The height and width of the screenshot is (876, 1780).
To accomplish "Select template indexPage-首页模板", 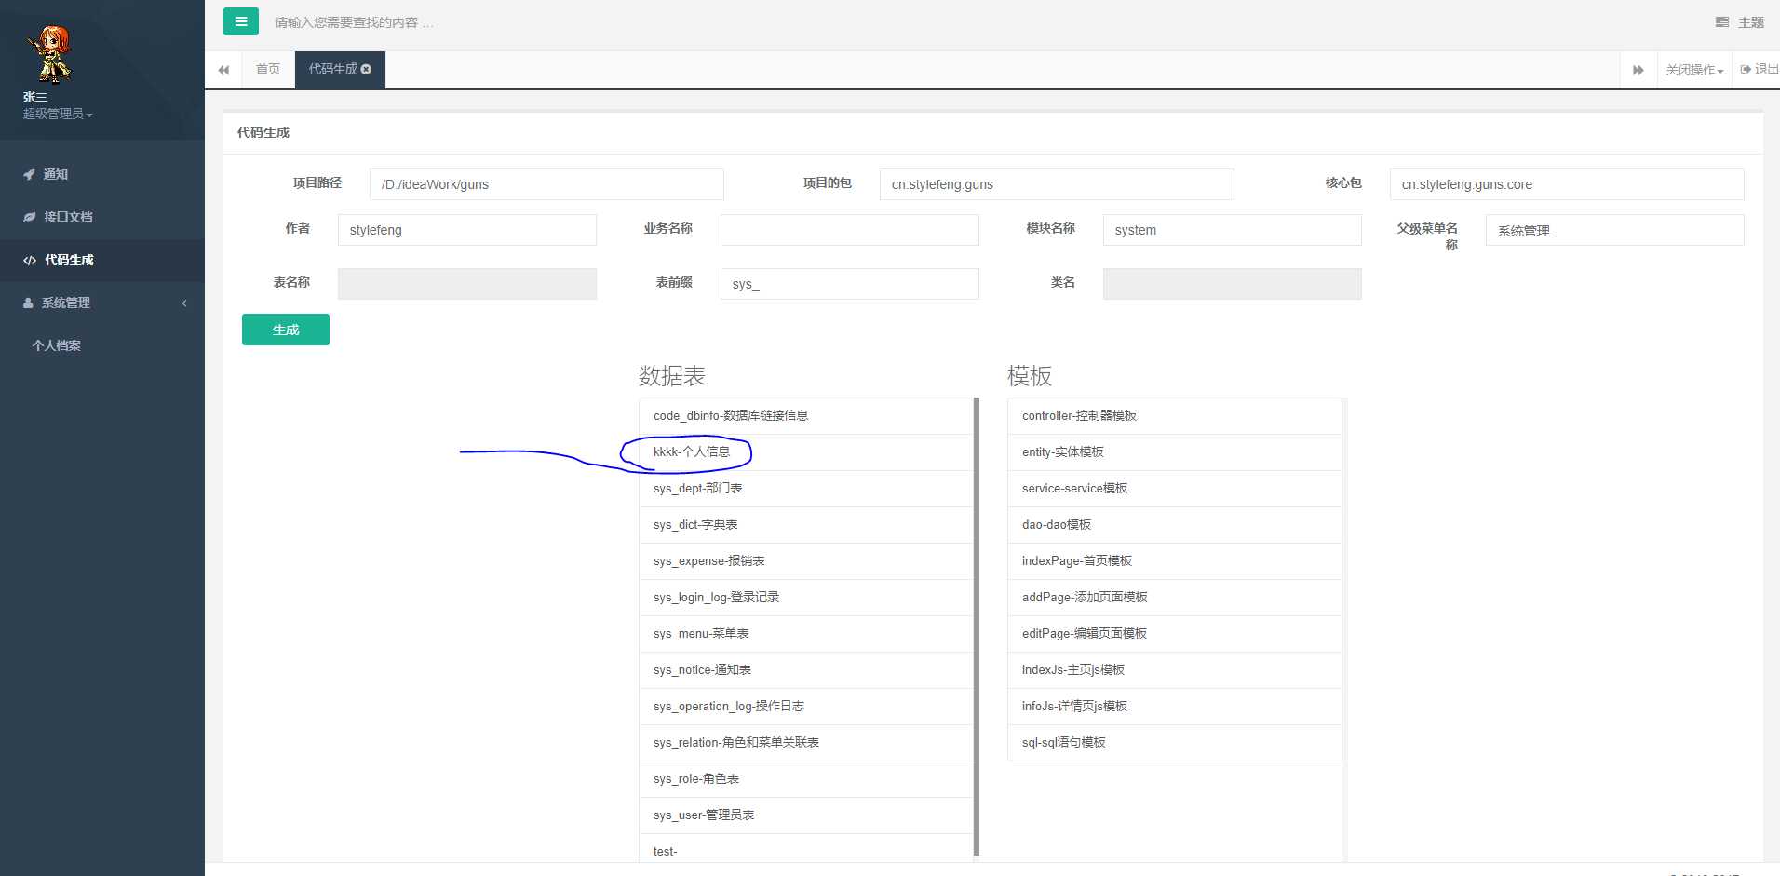I will click(x=1175, y=561).
